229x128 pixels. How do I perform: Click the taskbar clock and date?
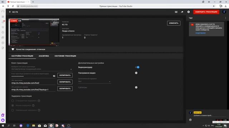click(x=219, y=126)
